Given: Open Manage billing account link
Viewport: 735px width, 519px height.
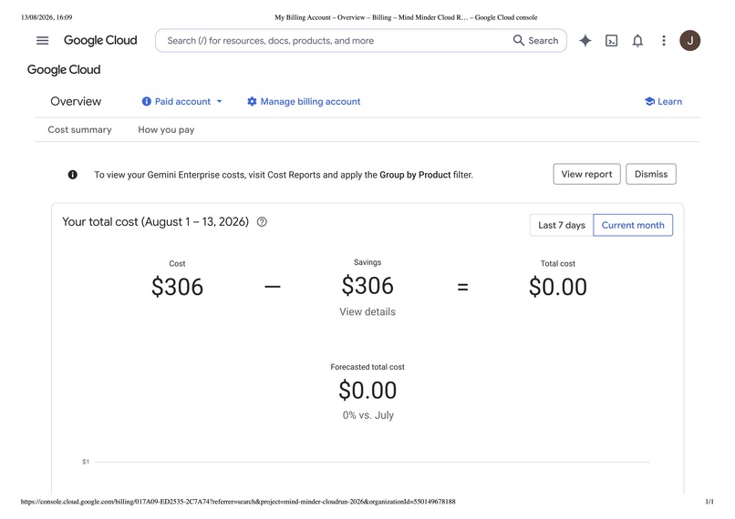Looking at the screenshot, I should [310, 102].
